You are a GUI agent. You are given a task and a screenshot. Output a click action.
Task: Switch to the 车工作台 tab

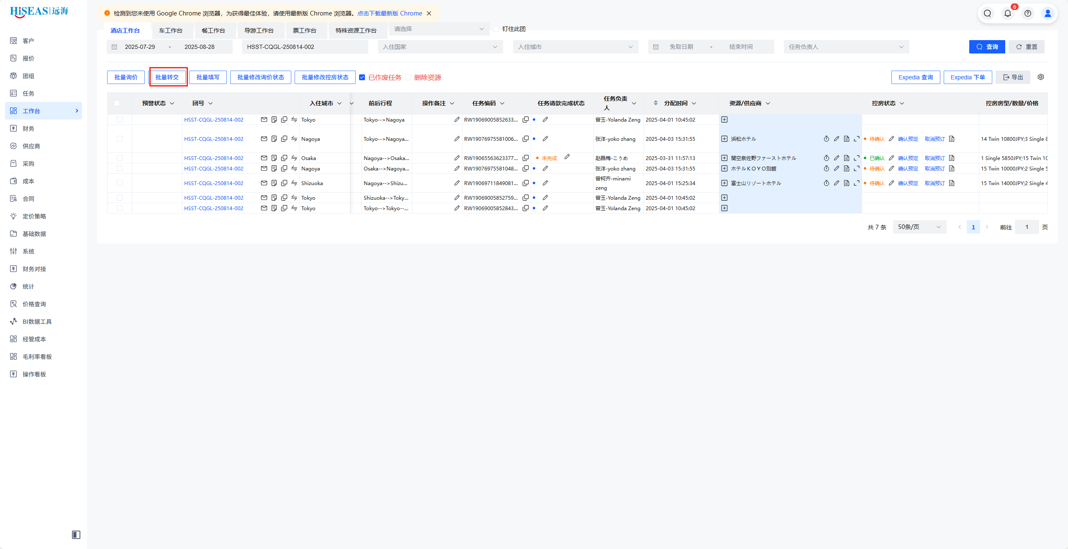coord(171,30)
